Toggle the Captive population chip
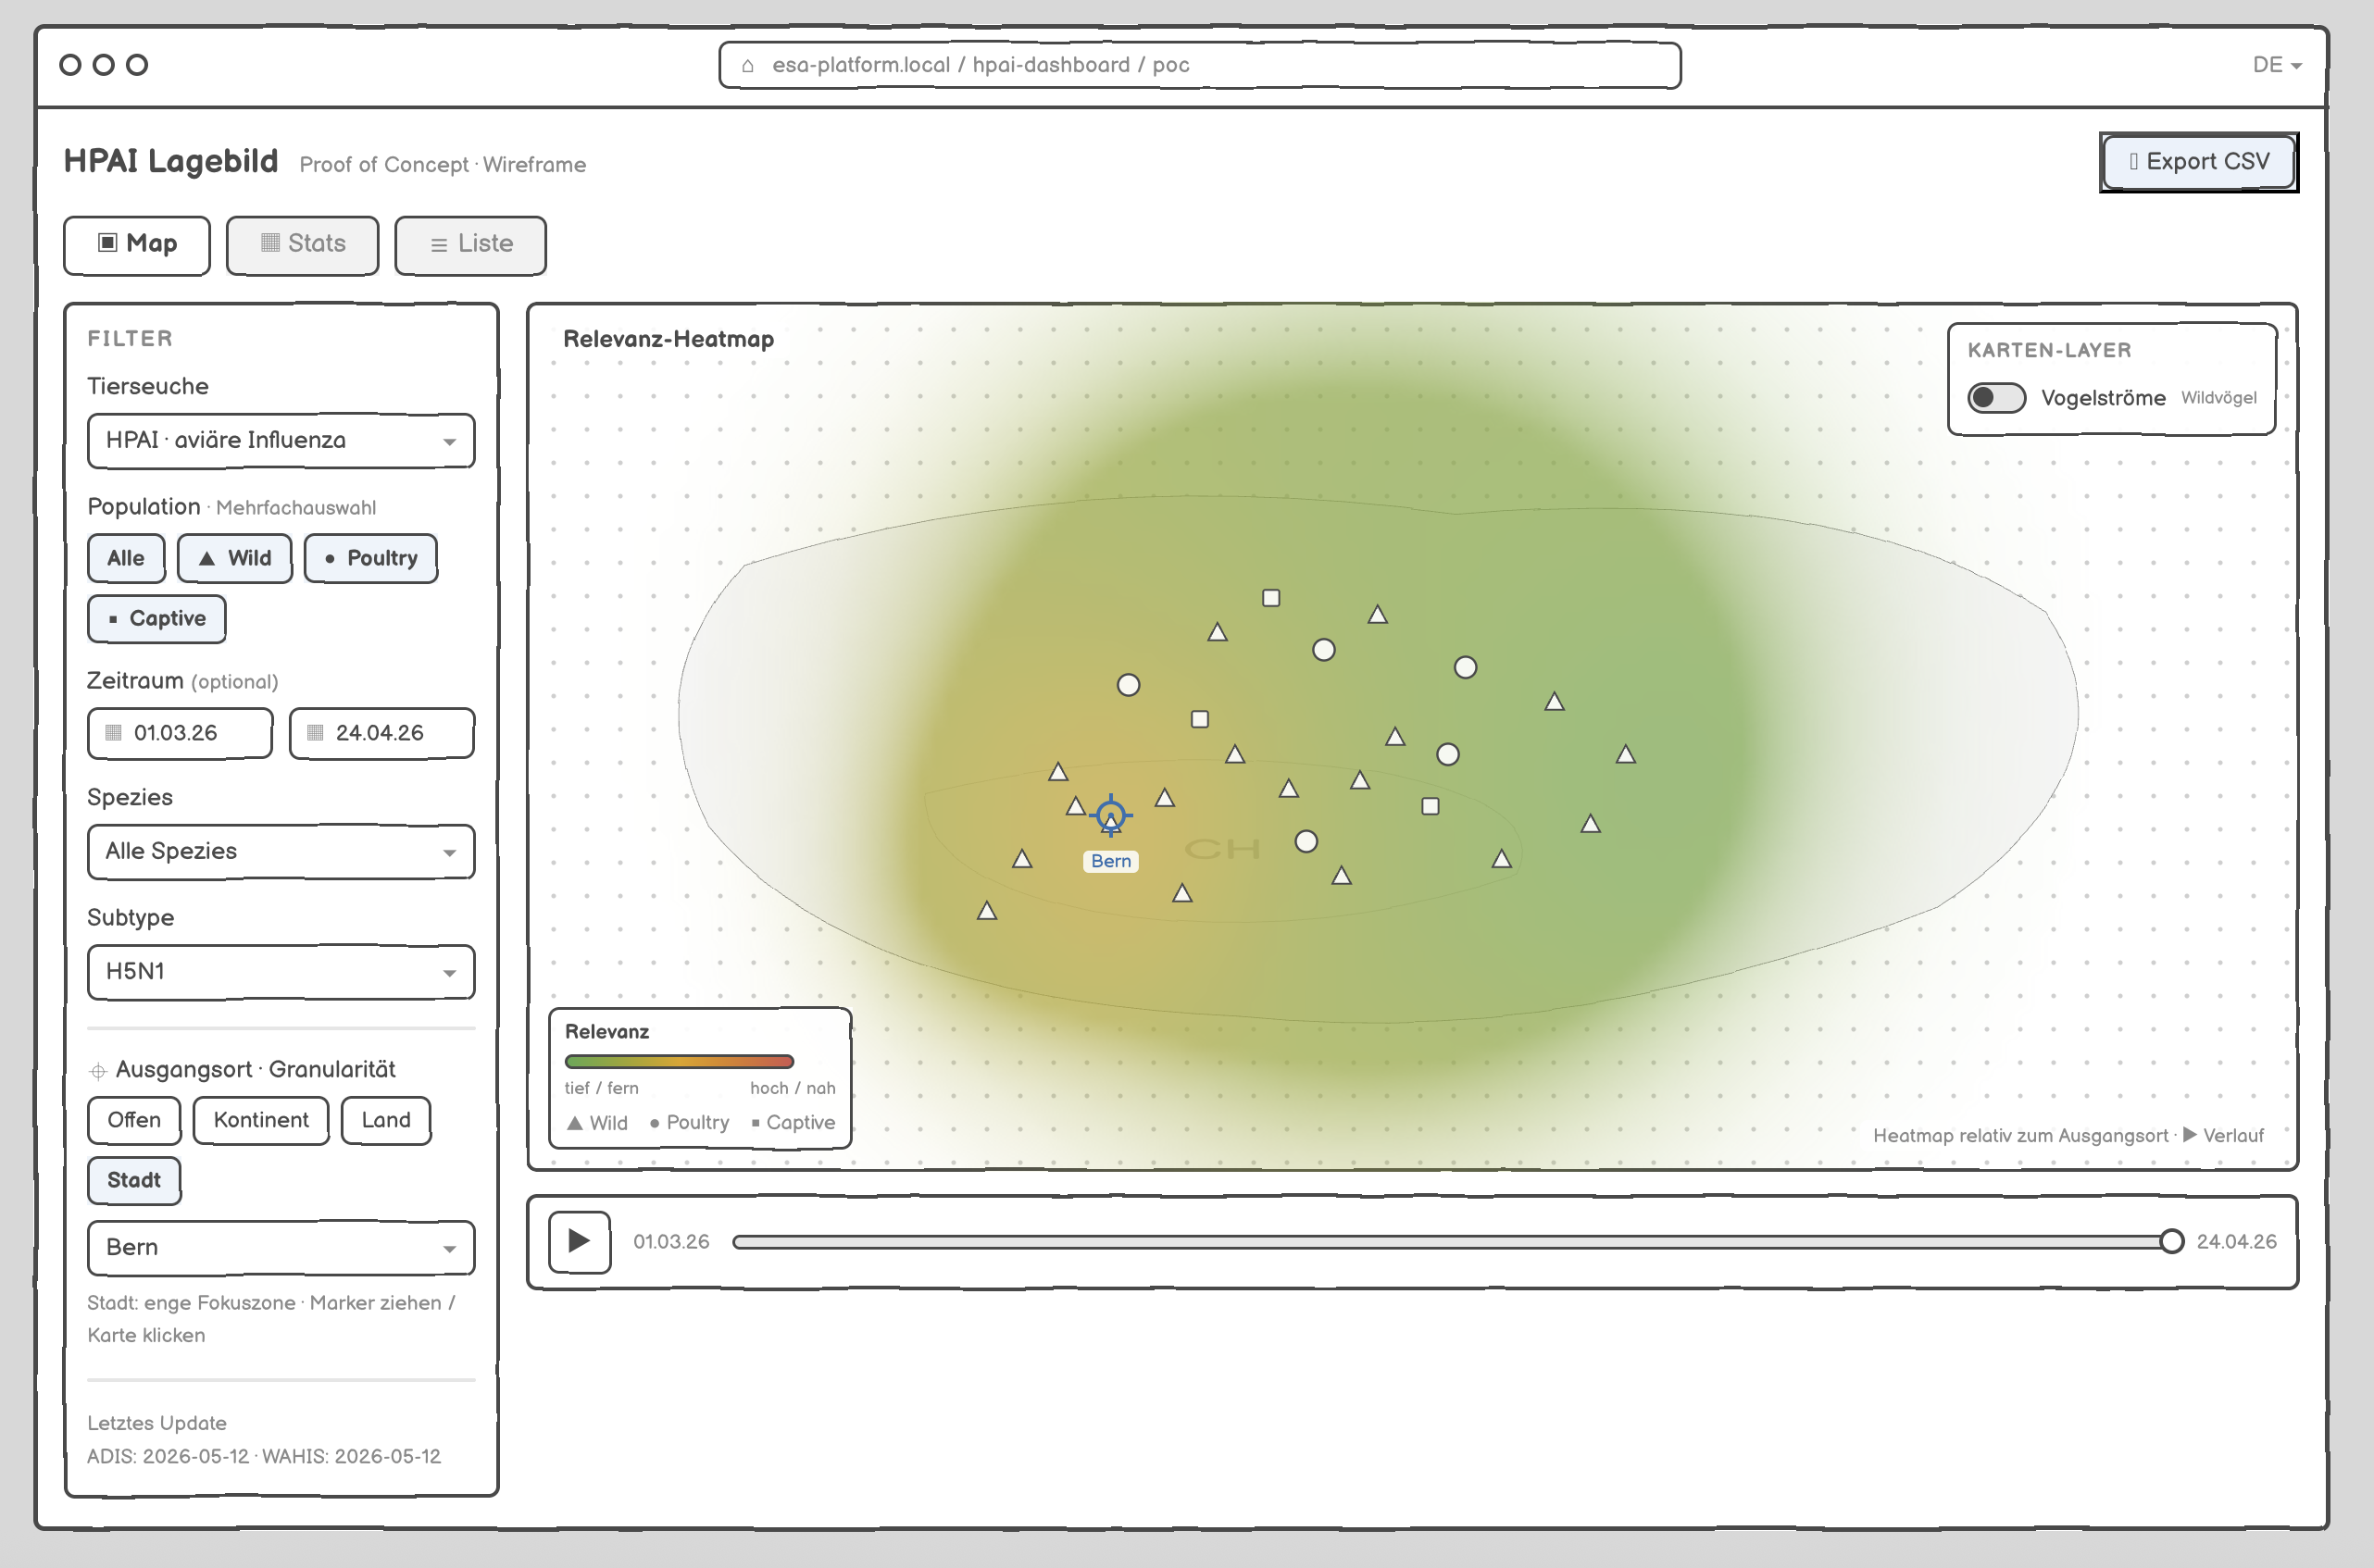 pos(157,618)
